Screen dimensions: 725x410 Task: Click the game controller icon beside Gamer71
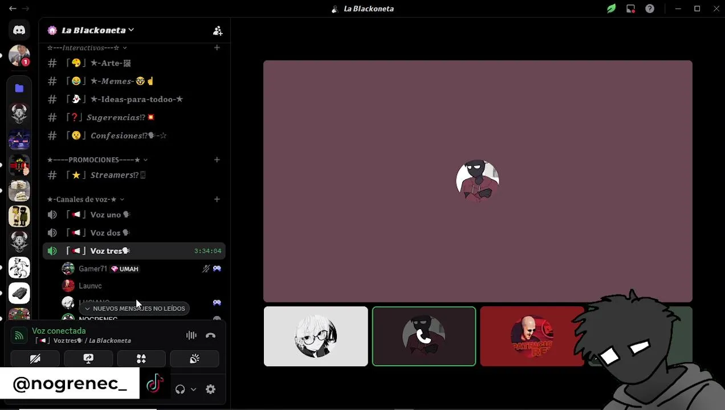217,269
